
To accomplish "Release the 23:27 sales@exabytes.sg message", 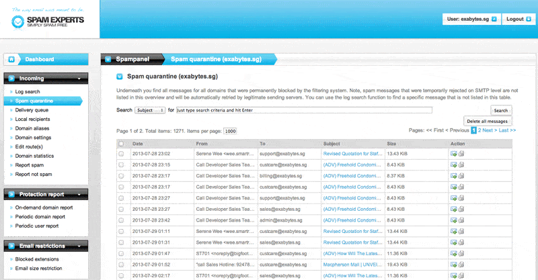I will pyautogui.click(x=453, y=209).
